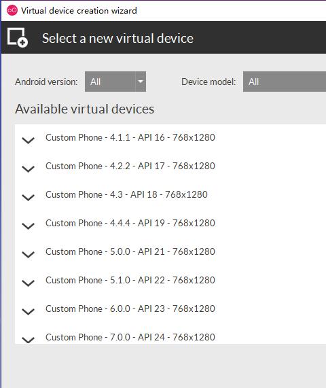
Task: Expand the Custom Phone 4.4.4 API 19 chevron
Action: pos(29,226)
